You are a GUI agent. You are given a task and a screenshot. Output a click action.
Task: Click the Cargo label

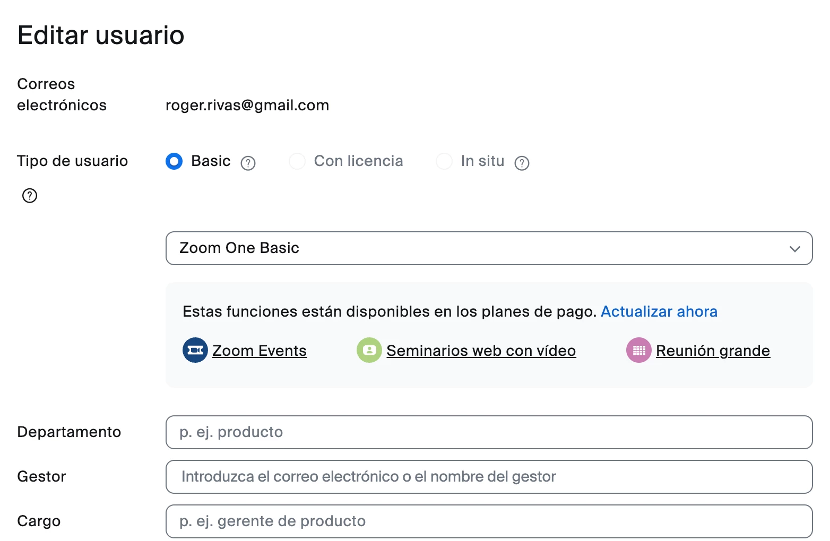pos(39,521)
